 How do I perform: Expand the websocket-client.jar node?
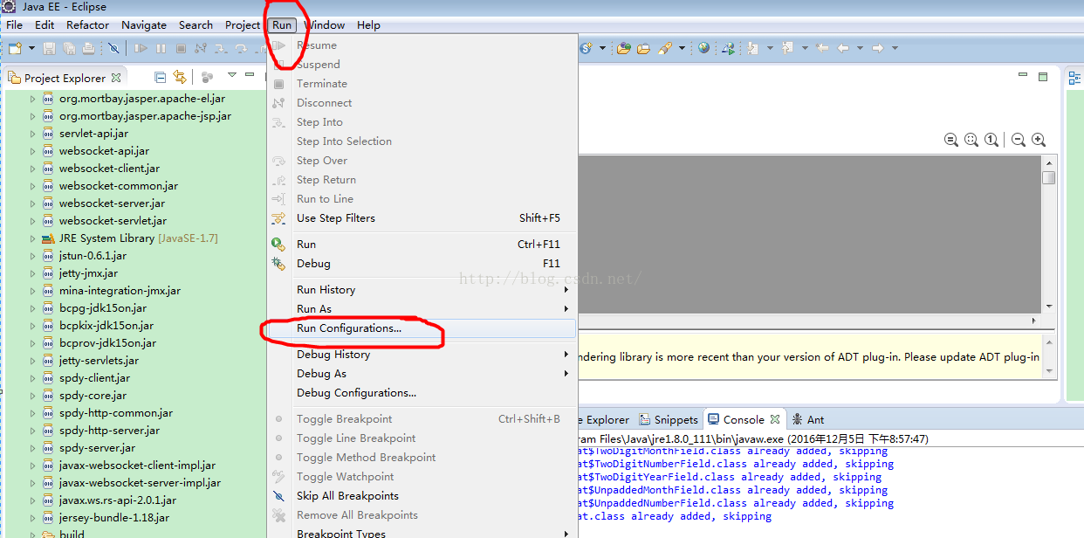pos(33,169)
